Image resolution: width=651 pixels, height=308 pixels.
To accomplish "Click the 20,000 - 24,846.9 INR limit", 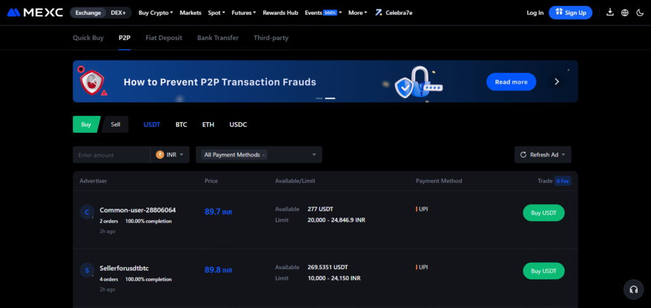I will pos(336,220).
